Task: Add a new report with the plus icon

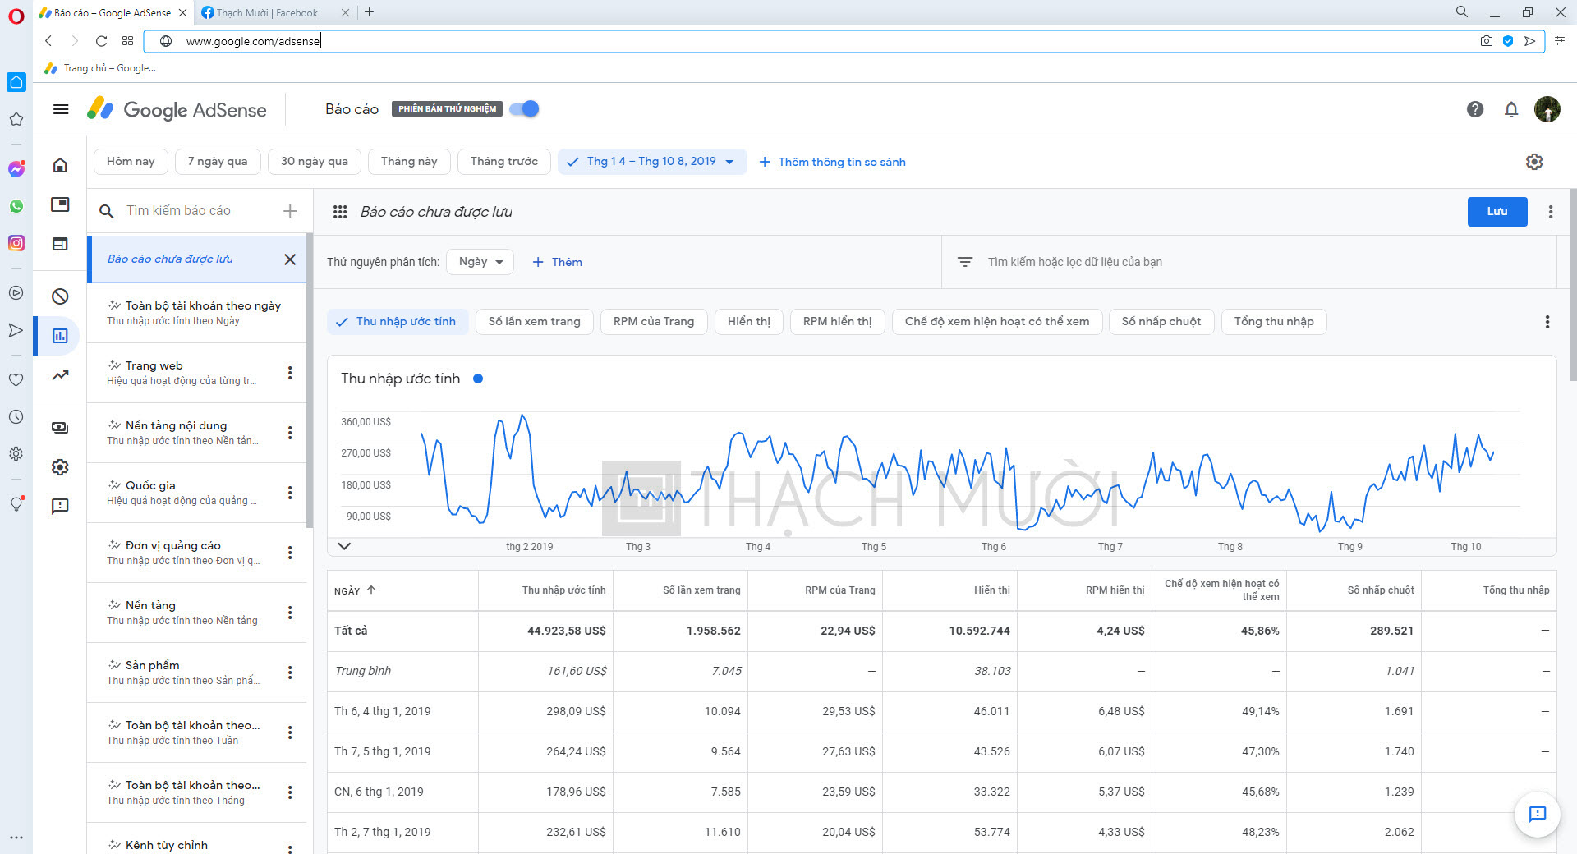Action: [290, 211]
